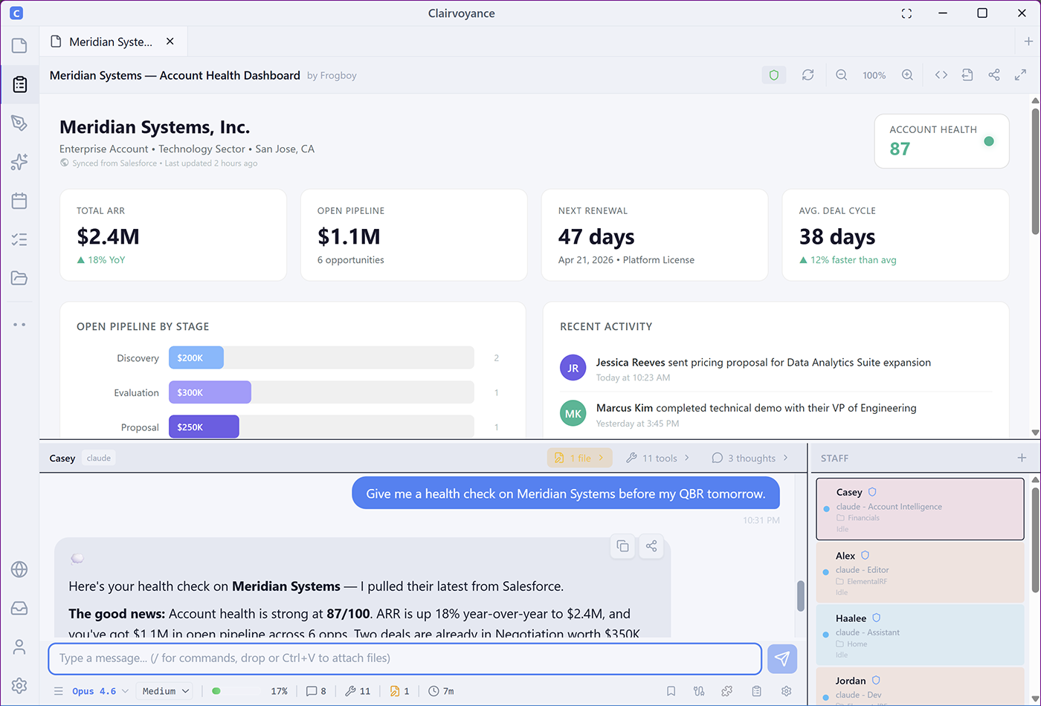Toggle the bookmark icon in bottom status bar

[x=671, y=691]
